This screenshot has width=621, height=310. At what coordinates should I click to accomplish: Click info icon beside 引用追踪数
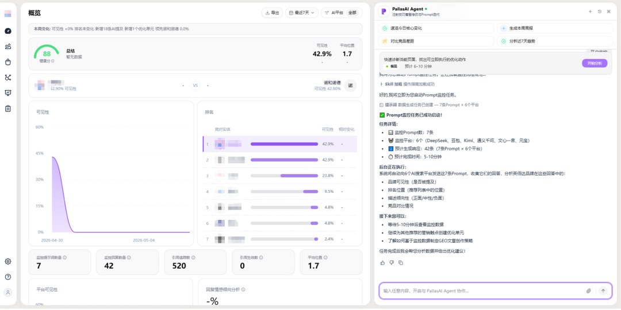click(x=192, y=257)
